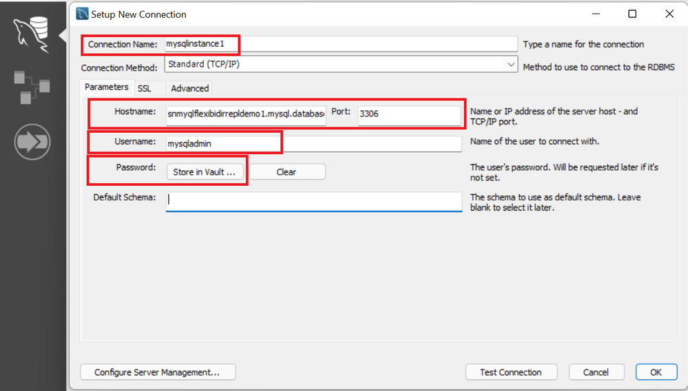Click the Port field showing 3306
This screenshot has height=391, width=688.
coord(410,114)
